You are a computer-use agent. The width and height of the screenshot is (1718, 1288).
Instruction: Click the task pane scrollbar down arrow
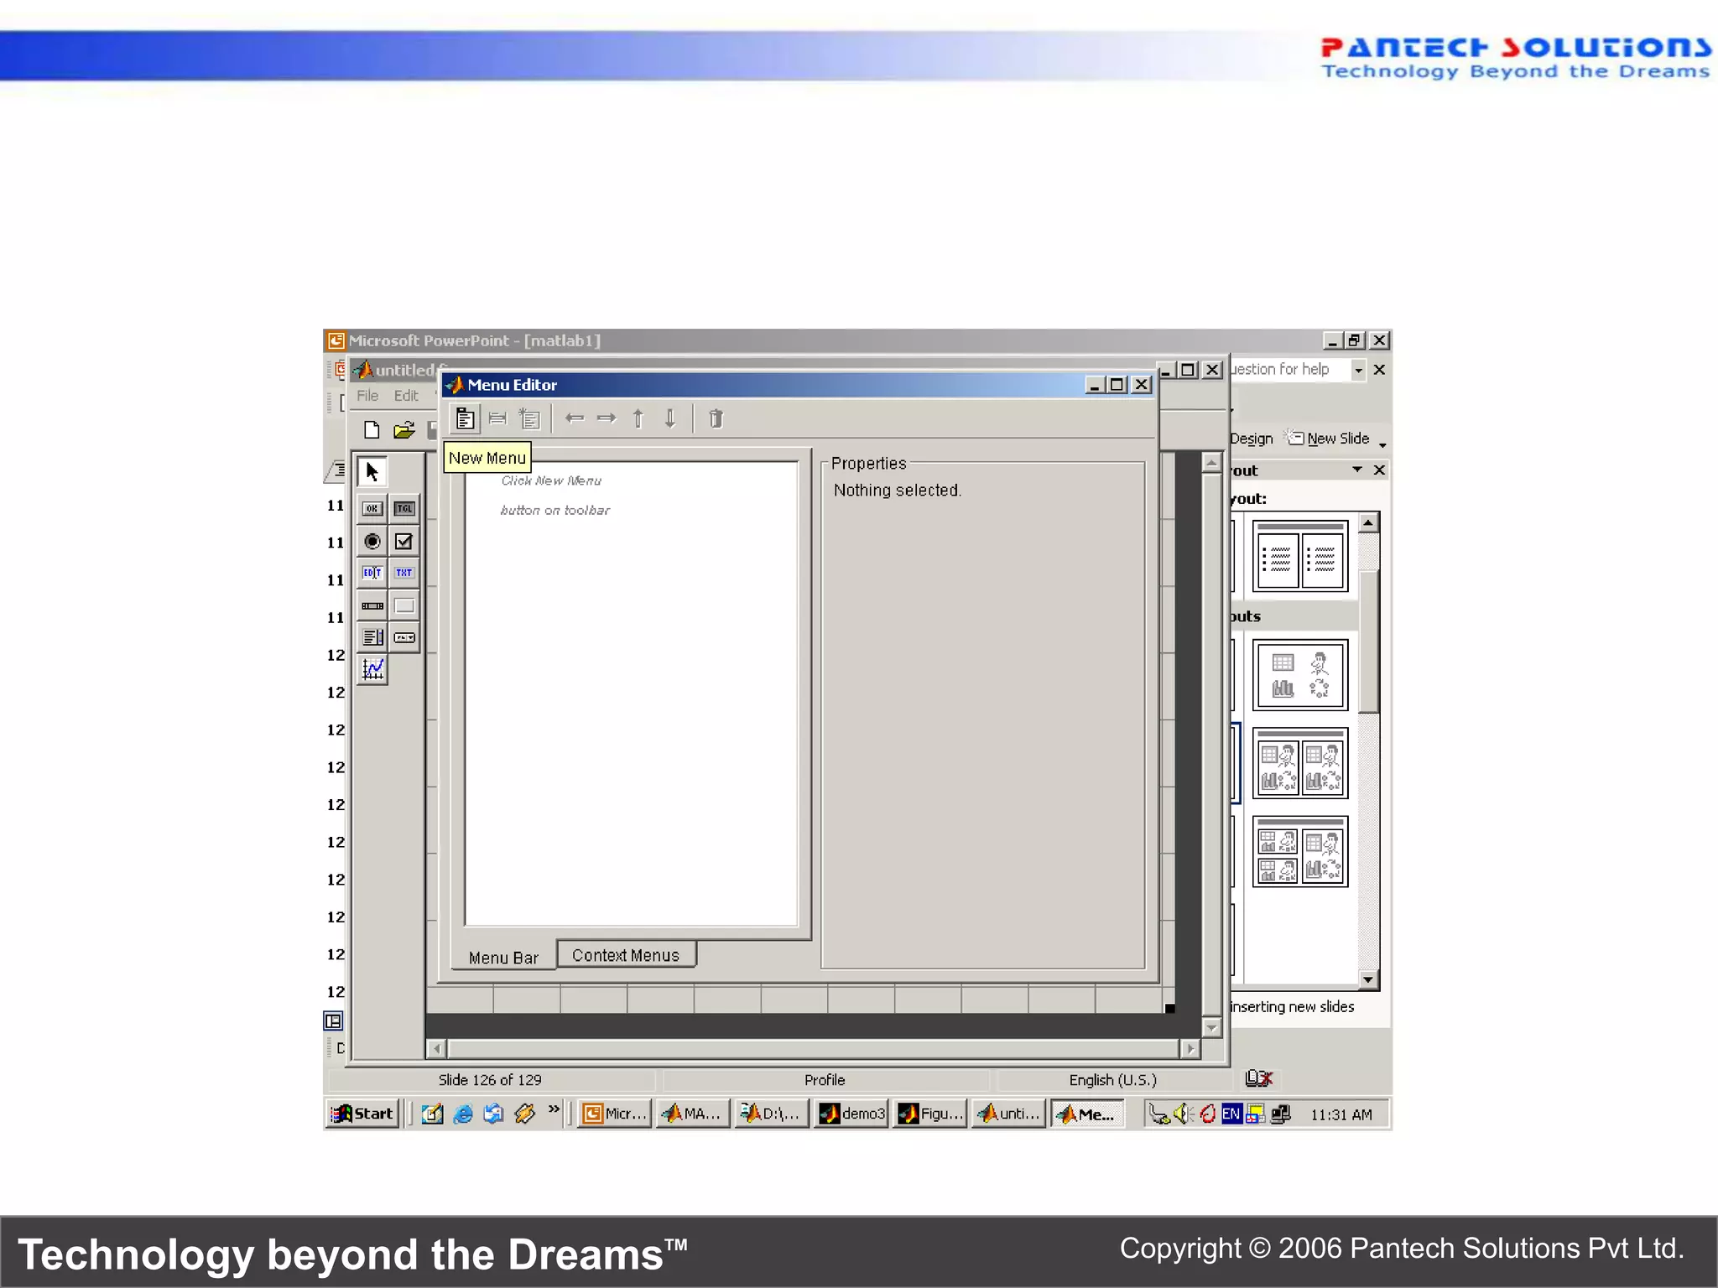pos(1368,979)
